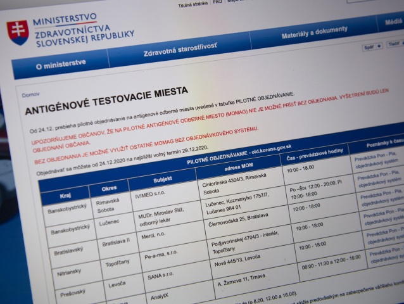The image size is (404, 304).
Task: Open the O ministerstve menu
Action: point(61,64)
